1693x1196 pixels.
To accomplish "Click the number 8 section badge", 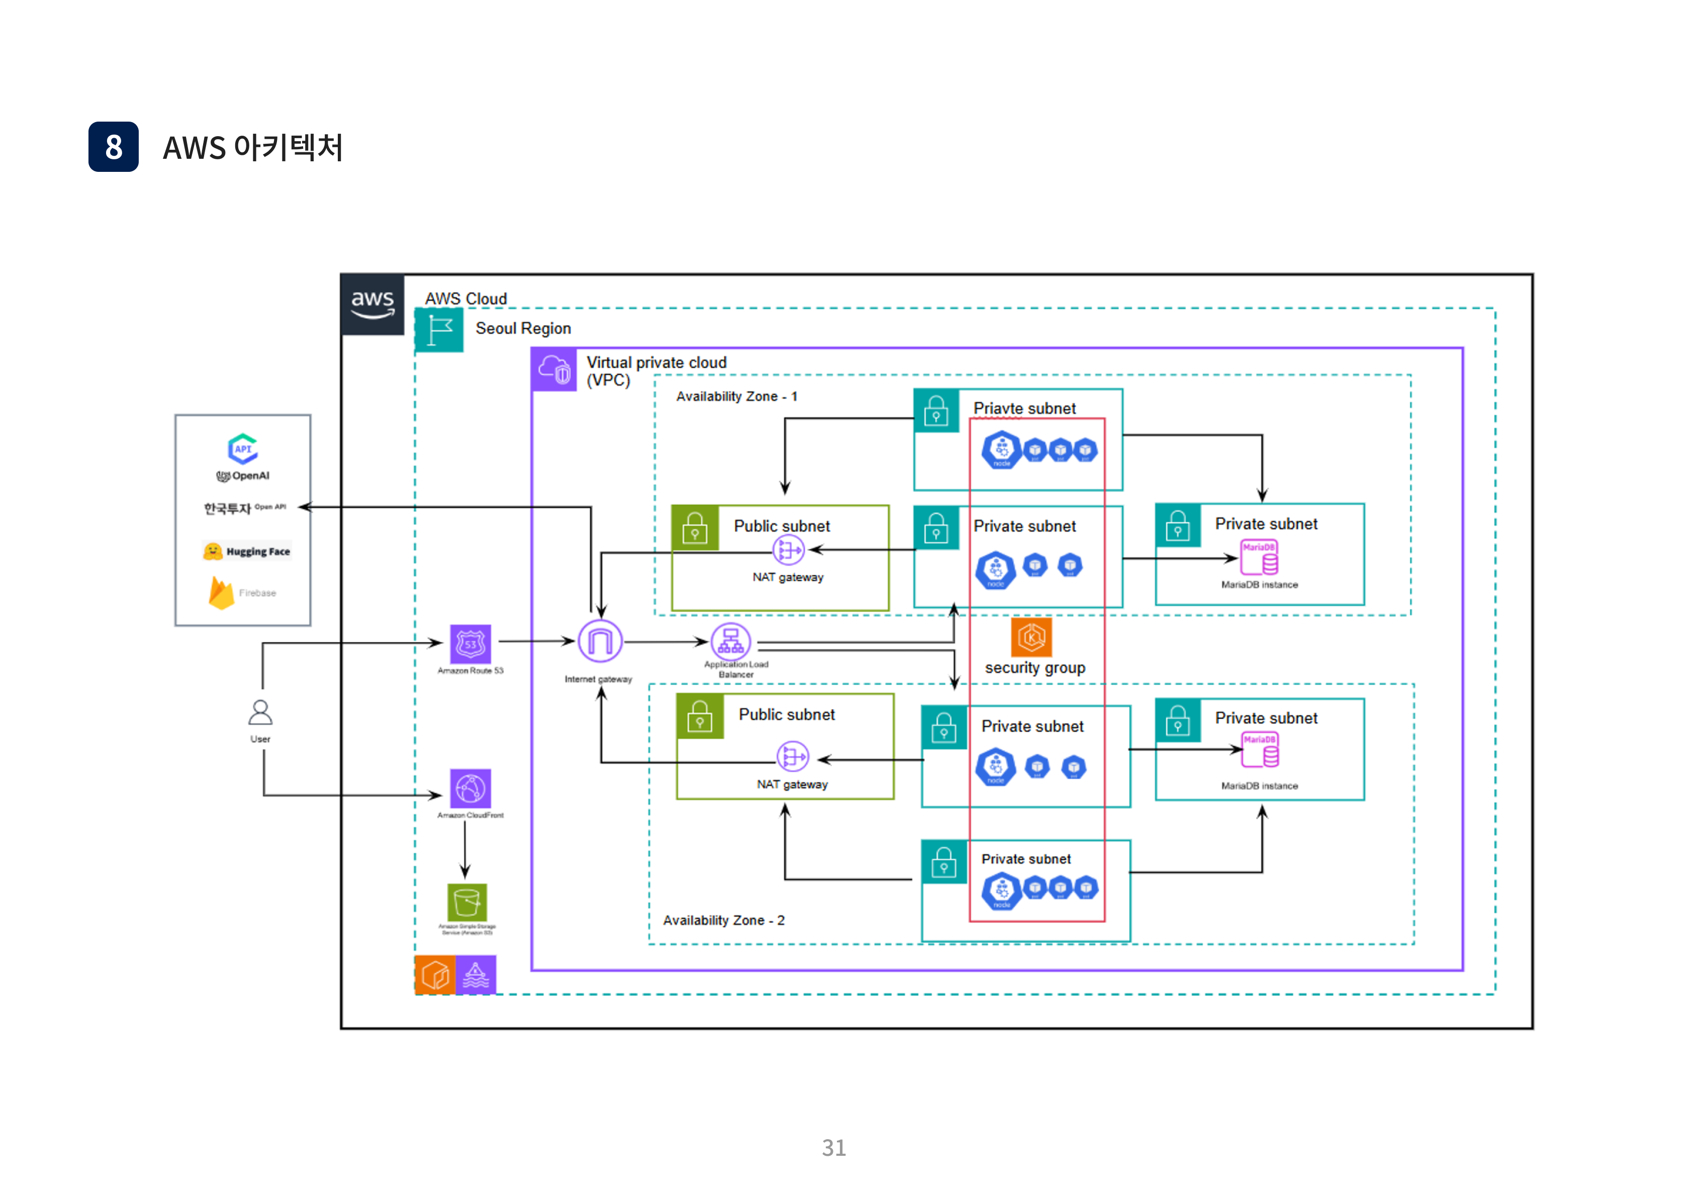I will (x=114, y=147).
